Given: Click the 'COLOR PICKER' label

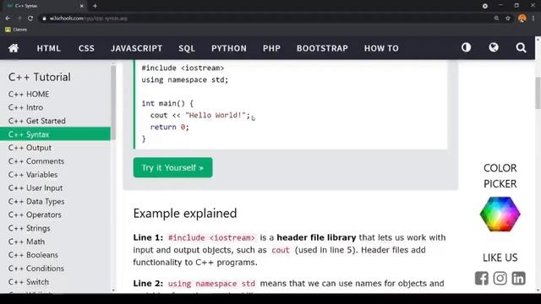Looking at the screenshot, I should (x=500, y=176).
